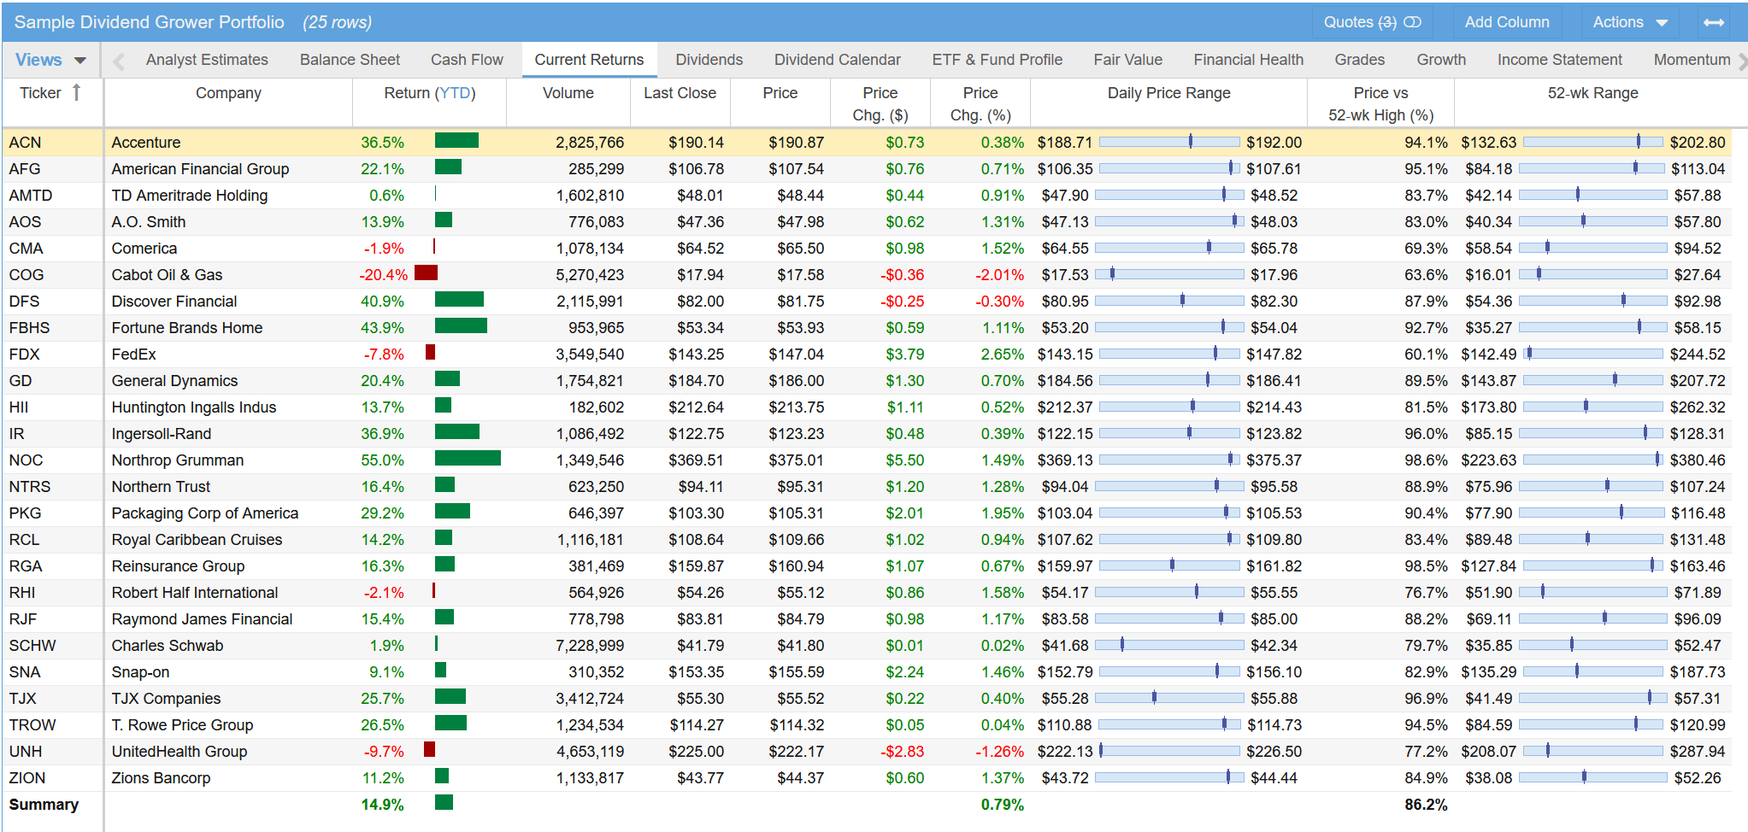This screenshot has height=832, width=1748.
Task: Switch to Financial Health view
Action: [x=1248, y=60]
